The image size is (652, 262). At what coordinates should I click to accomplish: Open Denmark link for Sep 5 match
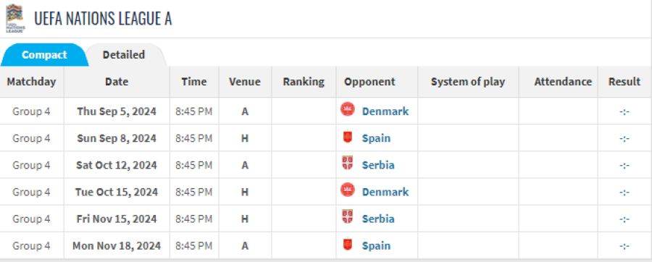(x=385, y=111)
